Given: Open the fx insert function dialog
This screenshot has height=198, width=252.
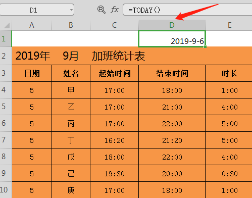Looking at the screenshot, I should pos(115,10).
